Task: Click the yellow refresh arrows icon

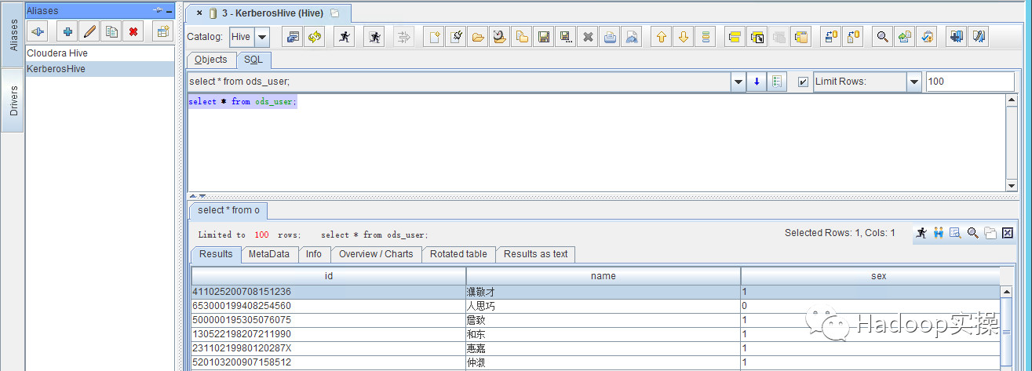Action: 315,37
